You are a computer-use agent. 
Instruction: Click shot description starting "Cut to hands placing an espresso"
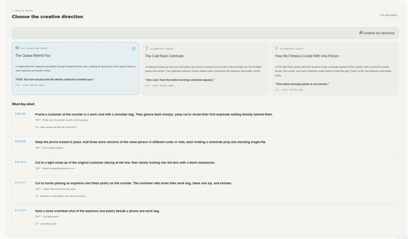[x=134, y=183]
